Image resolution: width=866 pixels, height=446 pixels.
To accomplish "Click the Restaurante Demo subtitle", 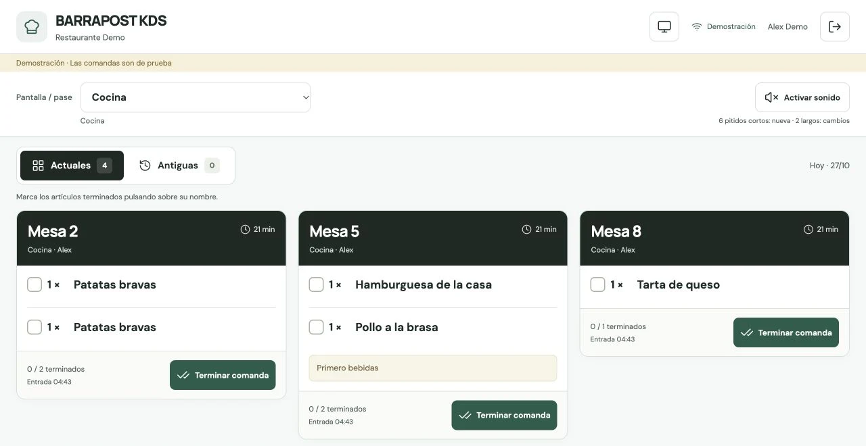I will (x=90, y=38).
